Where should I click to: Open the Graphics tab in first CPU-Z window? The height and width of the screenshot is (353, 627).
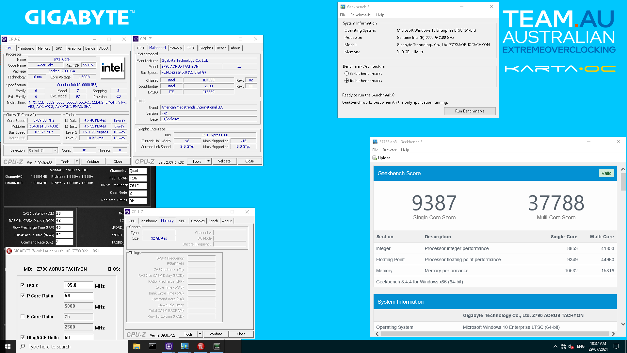click(75, 48)
